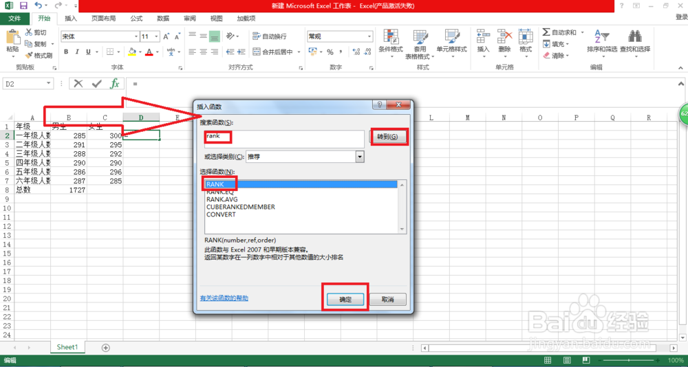Click the Enter checkmark in formula bar
This screenshot has width=688, height=367.
tap(96, 83)
